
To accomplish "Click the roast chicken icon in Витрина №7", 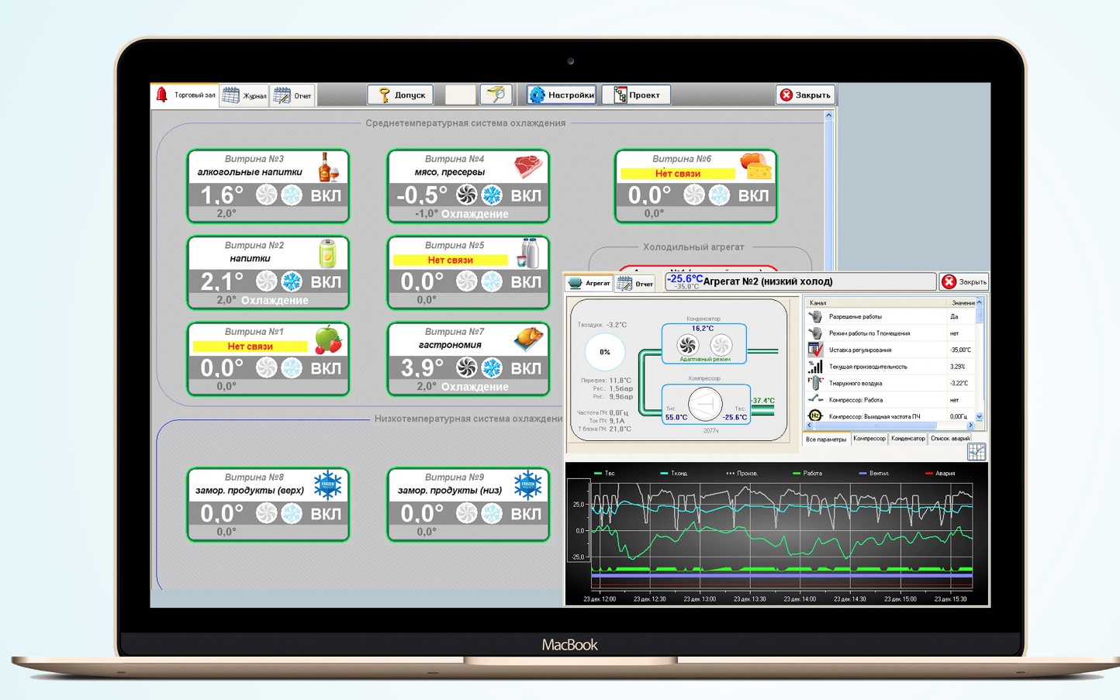I will tap(529, 338).
